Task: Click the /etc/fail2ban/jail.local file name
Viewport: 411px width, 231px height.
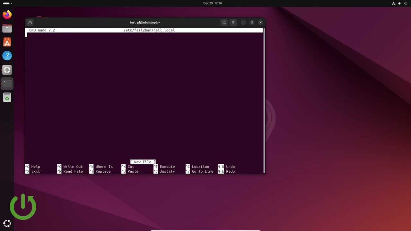Action: tap(149, 30)
